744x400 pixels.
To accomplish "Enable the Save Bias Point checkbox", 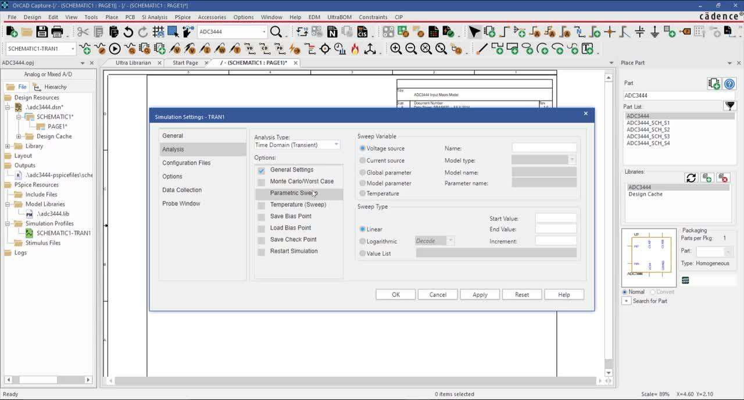I will tap(262, 216).
